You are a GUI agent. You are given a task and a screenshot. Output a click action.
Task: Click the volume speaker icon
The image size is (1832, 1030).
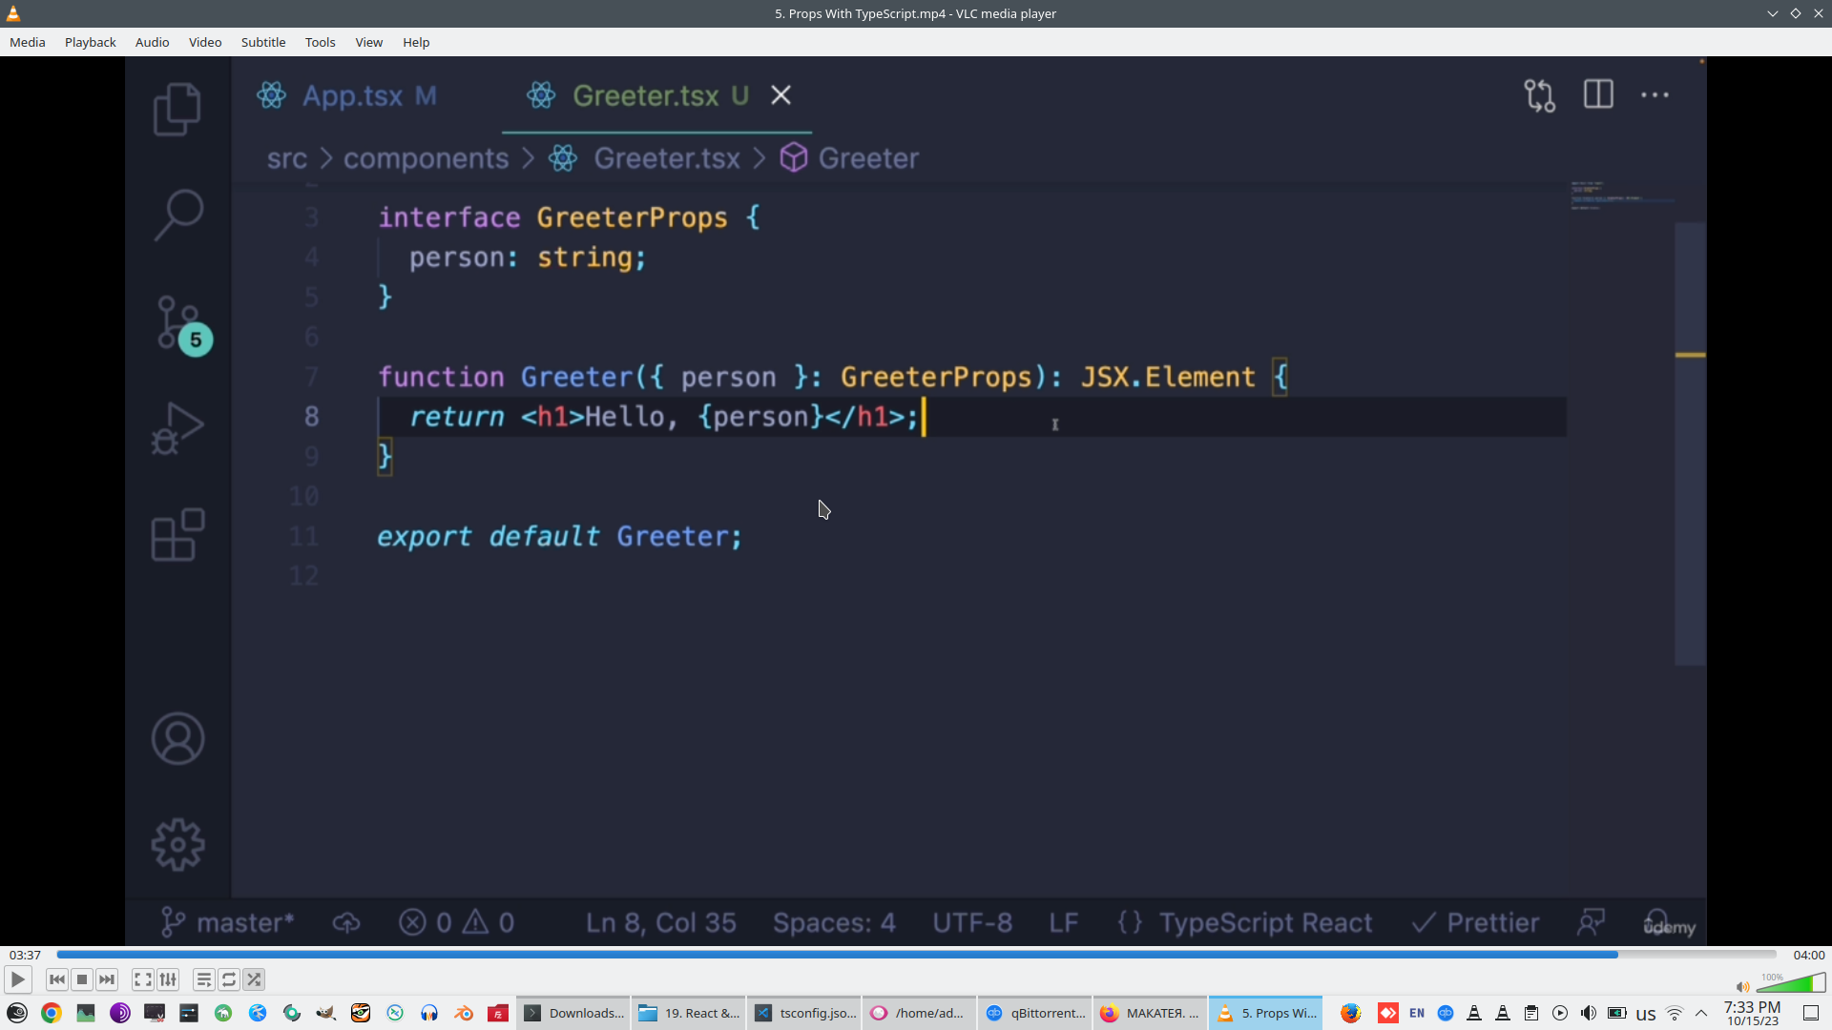pos(1742,987)
